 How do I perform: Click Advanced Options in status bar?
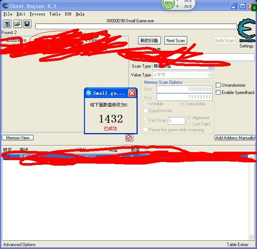point(19,245)
